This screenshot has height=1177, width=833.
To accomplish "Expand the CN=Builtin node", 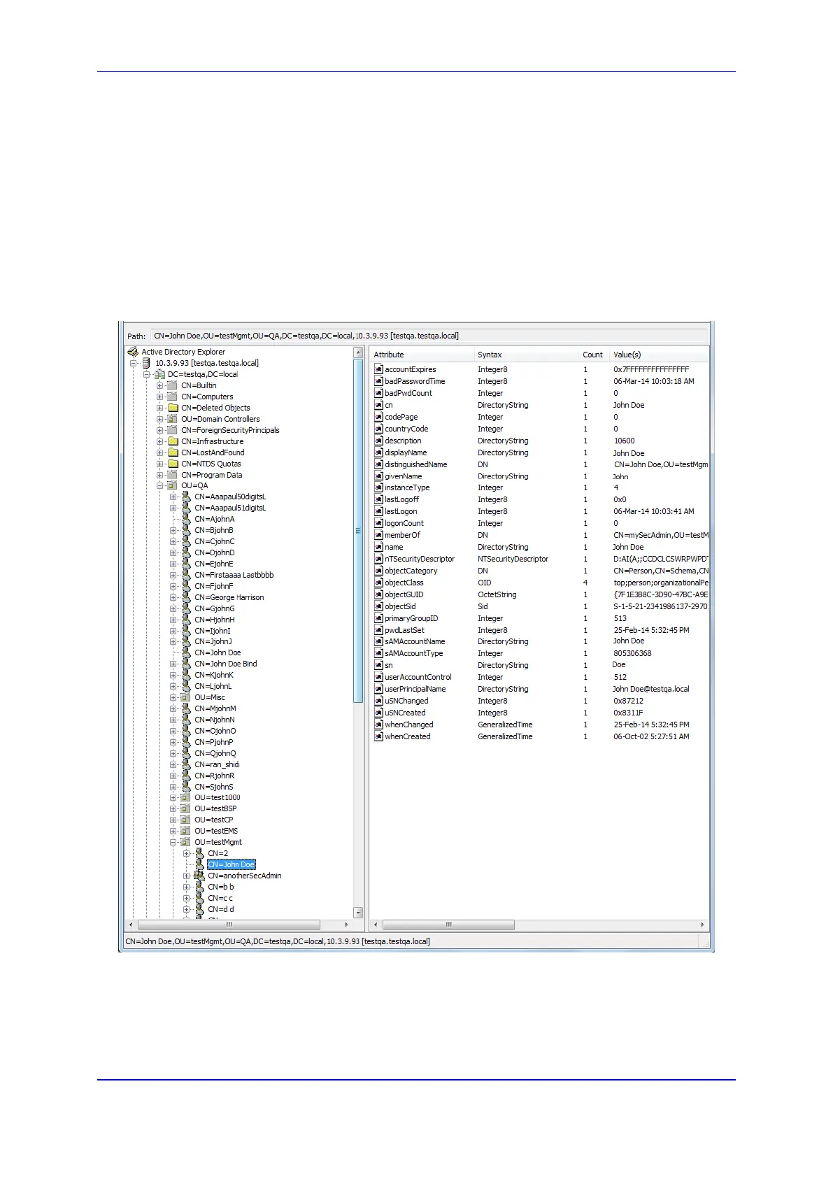I will pyautogui.click(x=159, y=385).
